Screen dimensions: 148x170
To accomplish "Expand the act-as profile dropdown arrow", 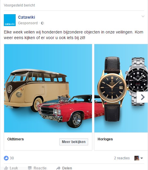I will [142, 158].
